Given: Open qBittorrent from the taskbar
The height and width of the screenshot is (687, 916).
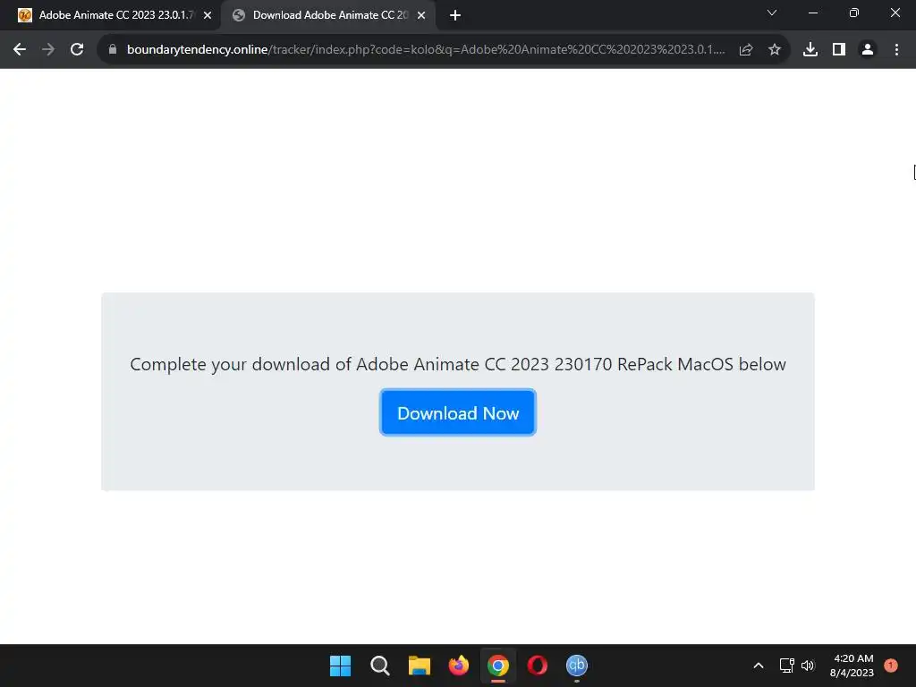Looking at the screenshot, I should [577, 666].
